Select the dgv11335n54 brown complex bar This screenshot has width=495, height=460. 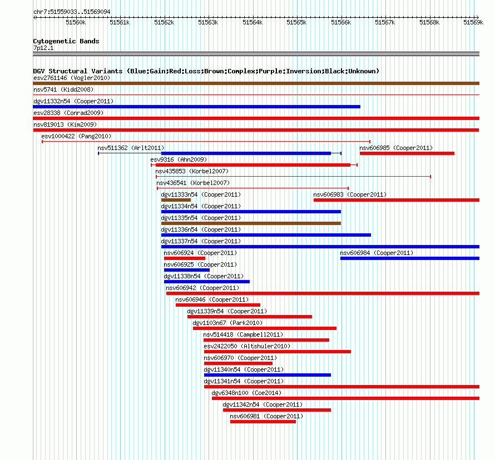tap(251, 223)
